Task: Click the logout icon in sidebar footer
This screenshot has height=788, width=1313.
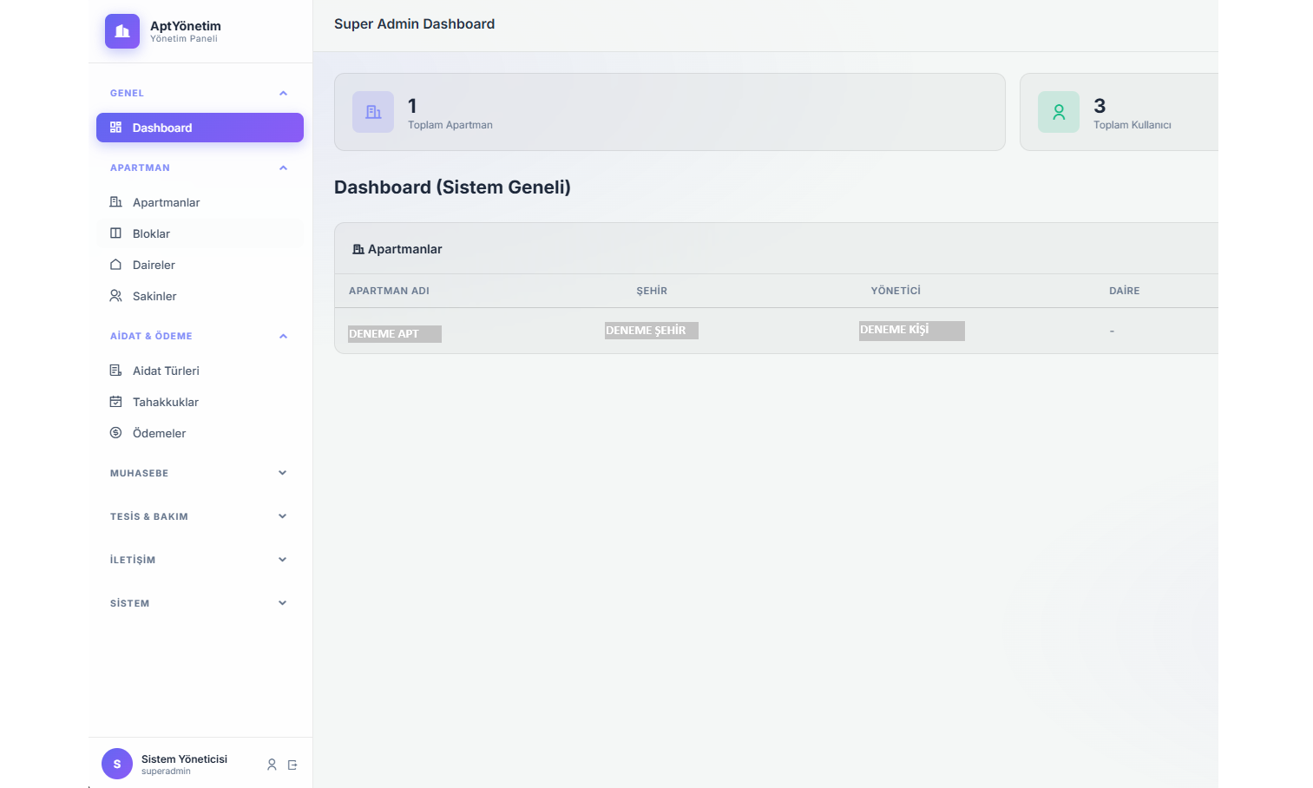Action: pyautogui.click(x=292, y=765)
